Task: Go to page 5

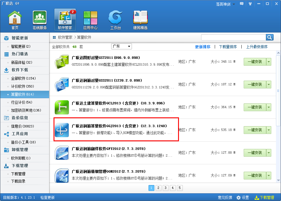Action: (x=180, y=188)
